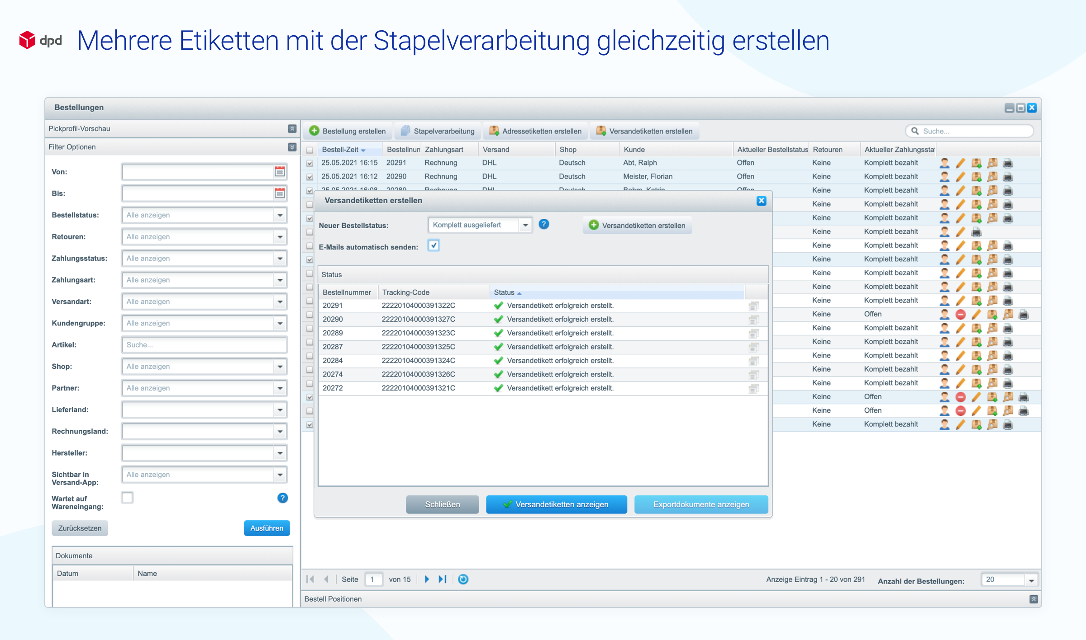The image size is (1086, 640).
Task: Click into the Suche search field
Action: point(969,131)
